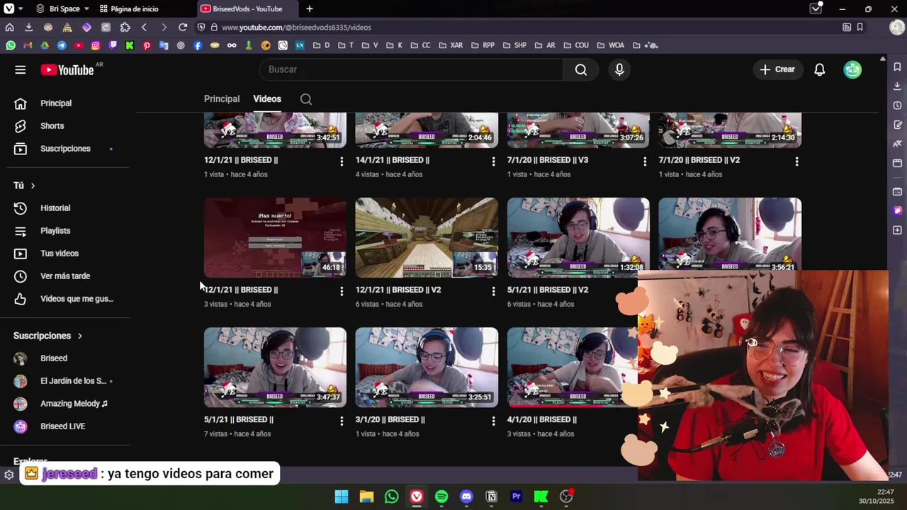
Task: Switch to channel Principal tab
Action: coord(222,99)
